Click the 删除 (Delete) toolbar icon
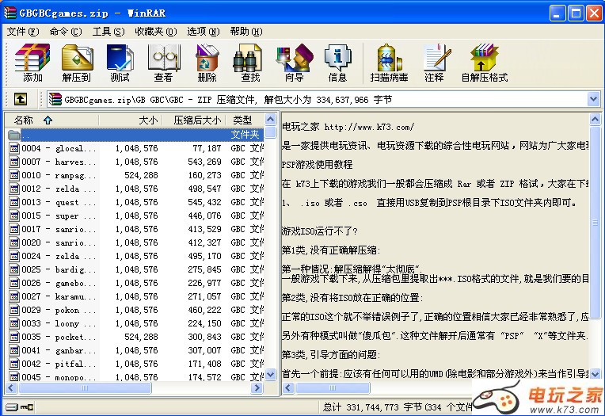 [207, 62]
